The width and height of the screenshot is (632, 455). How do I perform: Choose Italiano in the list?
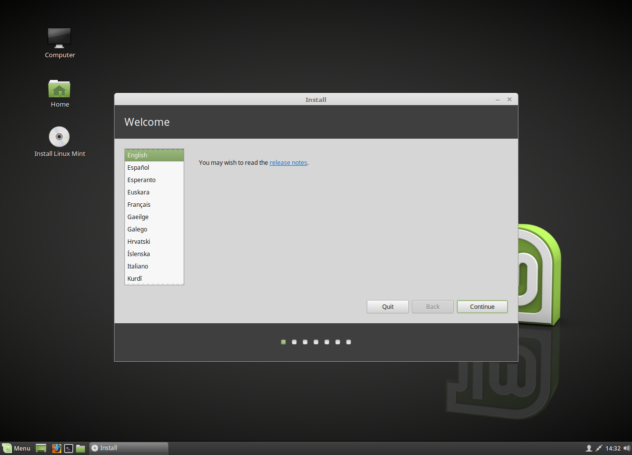pos(154,266)
